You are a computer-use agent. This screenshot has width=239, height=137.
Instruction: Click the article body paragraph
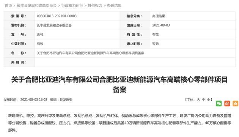(x=119, y=123)
